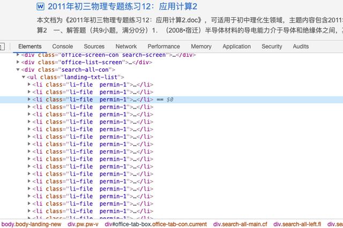The image size is (343, 228).
Task: Collapse the landing-txt-list ul node
Action: pos(24,77)
